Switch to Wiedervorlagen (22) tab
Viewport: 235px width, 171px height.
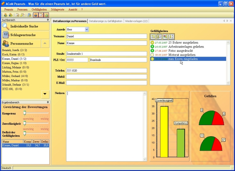tap(136, 21)
